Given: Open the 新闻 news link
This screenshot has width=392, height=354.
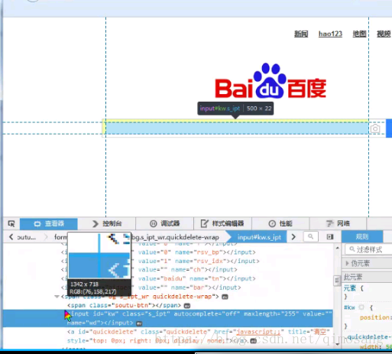Looking at the screenshot, I should coord(301,34).
